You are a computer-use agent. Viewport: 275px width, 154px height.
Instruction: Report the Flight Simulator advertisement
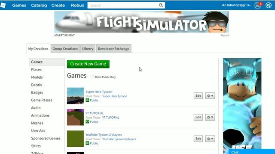225,35
